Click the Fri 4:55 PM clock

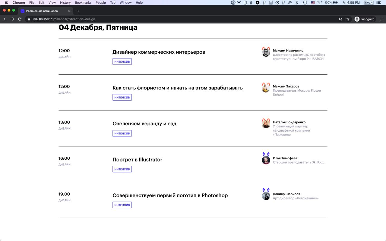pos(351,2)
